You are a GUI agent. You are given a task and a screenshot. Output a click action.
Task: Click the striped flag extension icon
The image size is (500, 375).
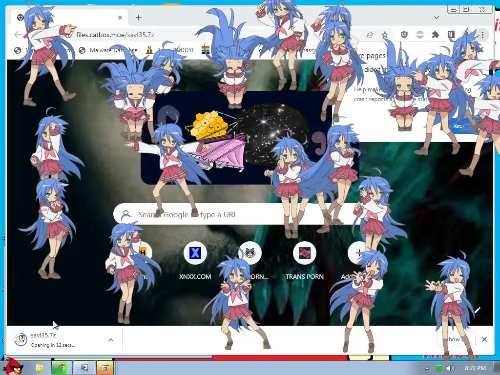click(420, 35)
